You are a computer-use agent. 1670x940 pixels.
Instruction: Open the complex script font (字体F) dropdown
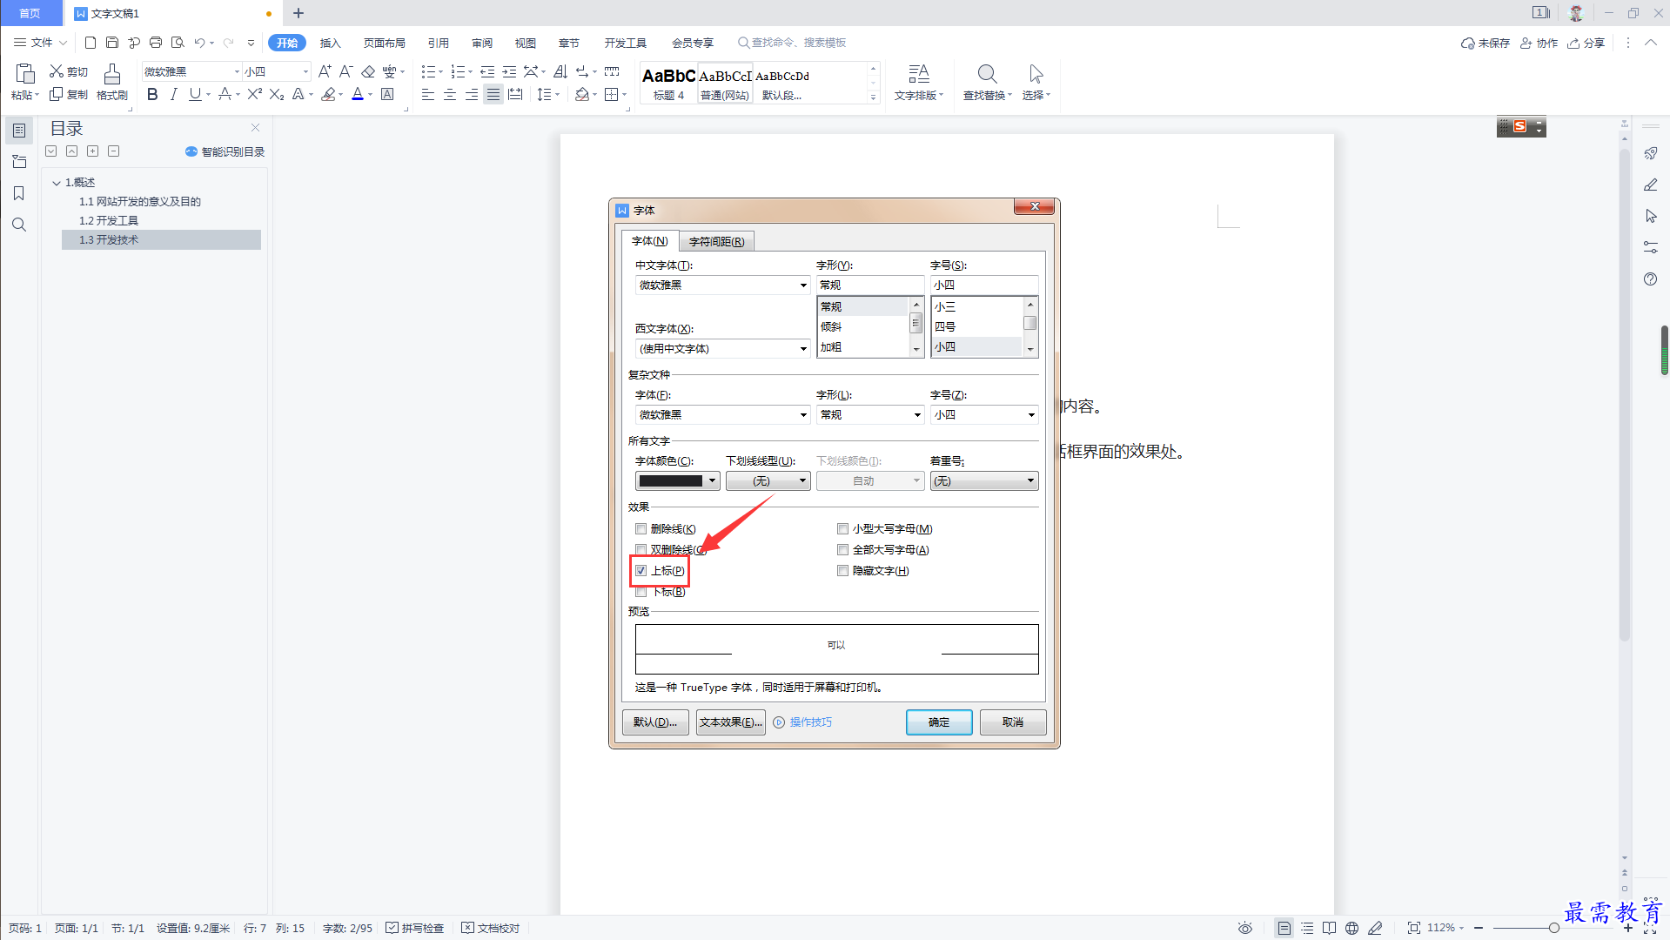(803, 415)
